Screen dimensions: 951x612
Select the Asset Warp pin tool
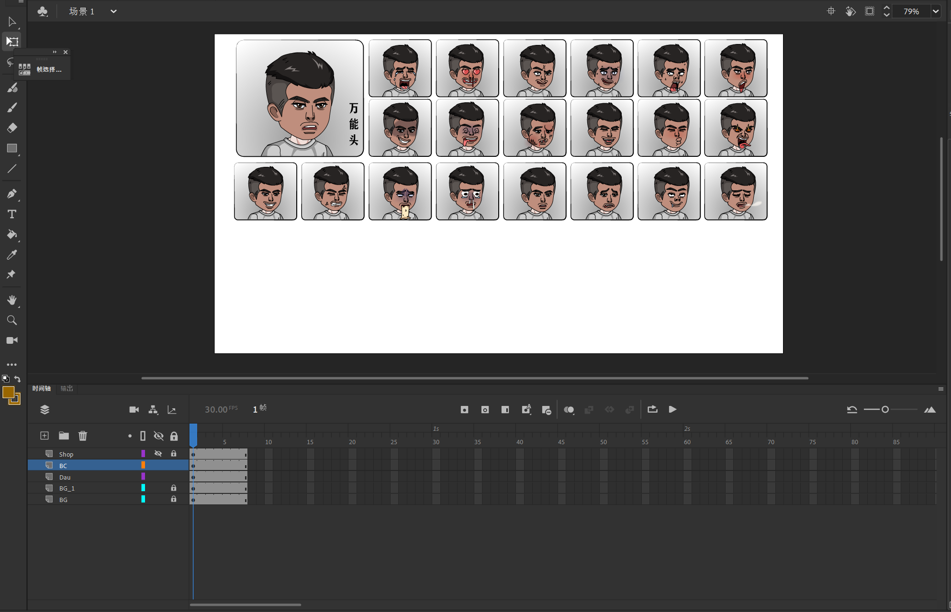[x=11, y=274]
